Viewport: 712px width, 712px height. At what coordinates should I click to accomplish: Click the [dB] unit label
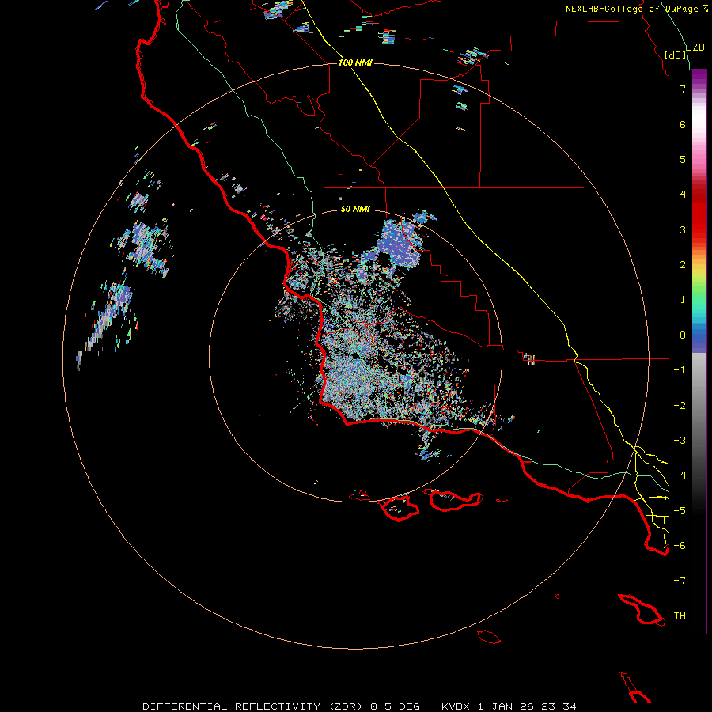pos(676,55)
